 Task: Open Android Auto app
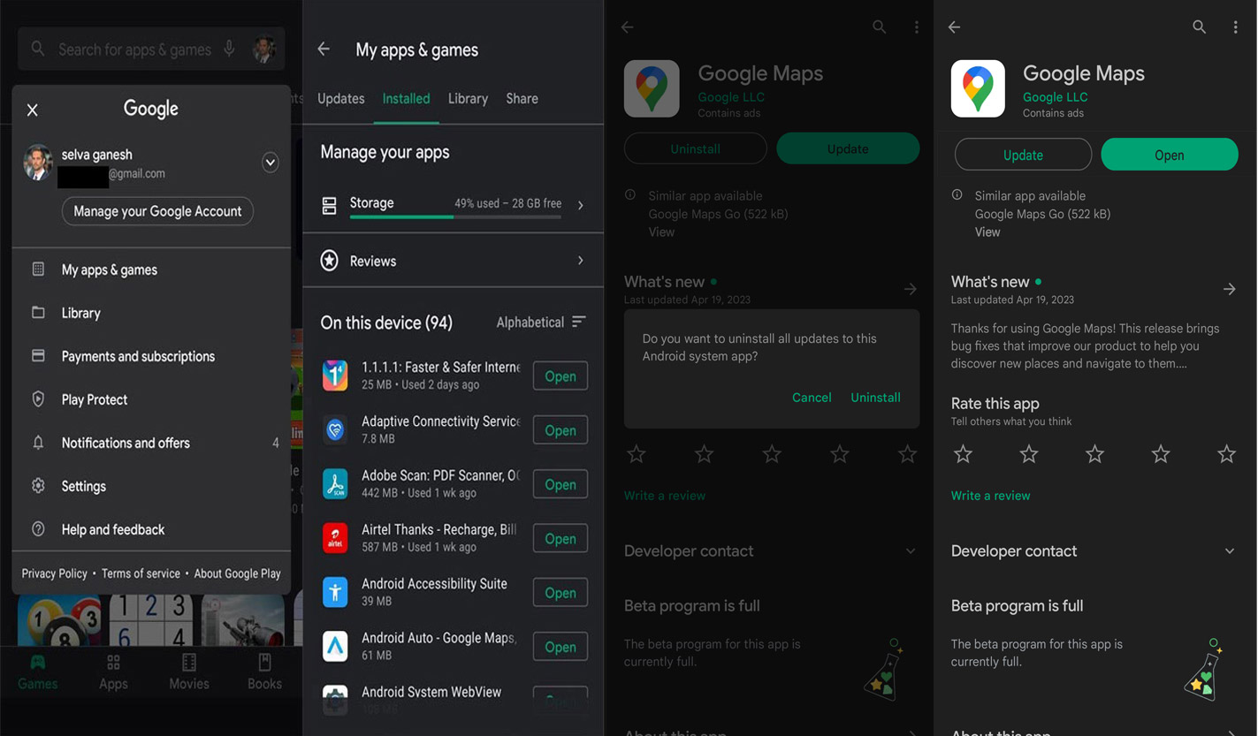coord(560,647)
